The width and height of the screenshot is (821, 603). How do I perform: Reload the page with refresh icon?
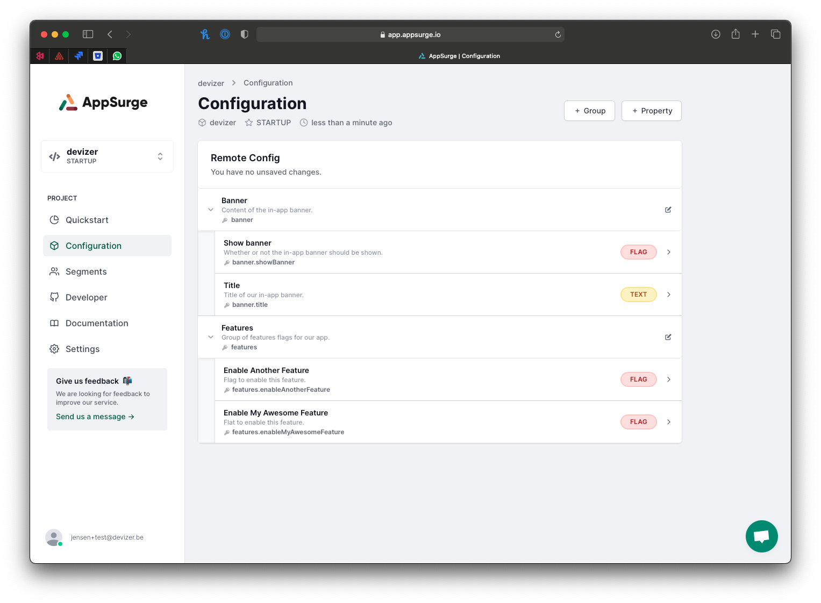click(x=558, y=34)
